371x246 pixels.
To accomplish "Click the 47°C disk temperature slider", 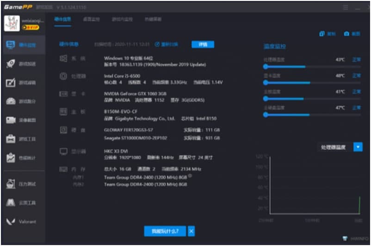I will [312, 115].
